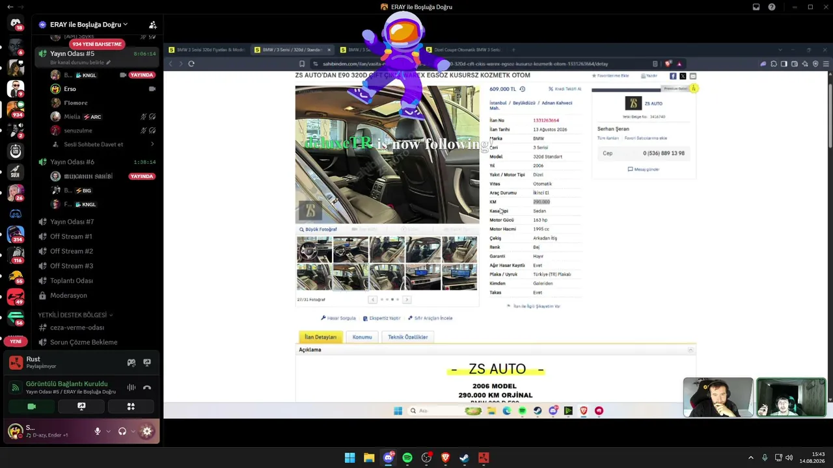
Task: Open the locked Moderasyon channel
Action: coord(68,296)
